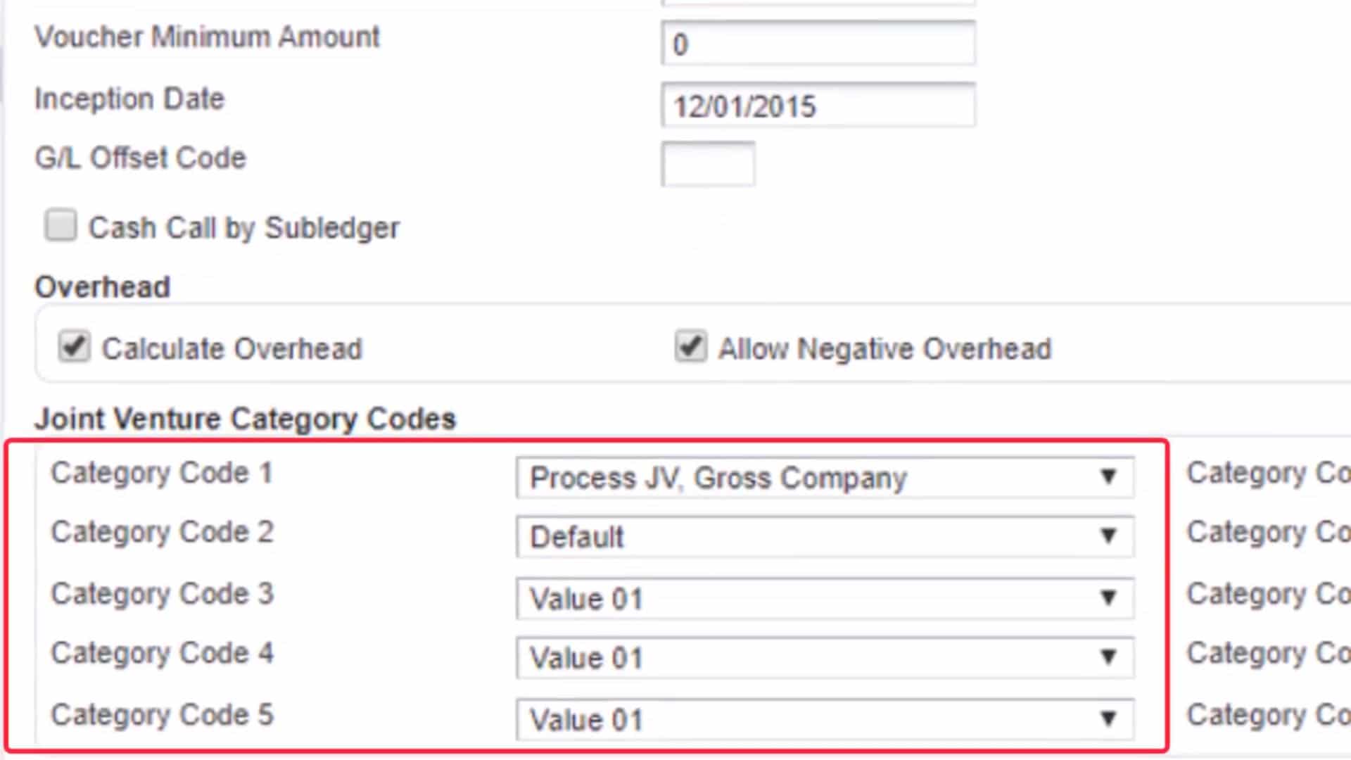
Task: Click the Joint Venture Category Codes heading
Action: (245, 418)
